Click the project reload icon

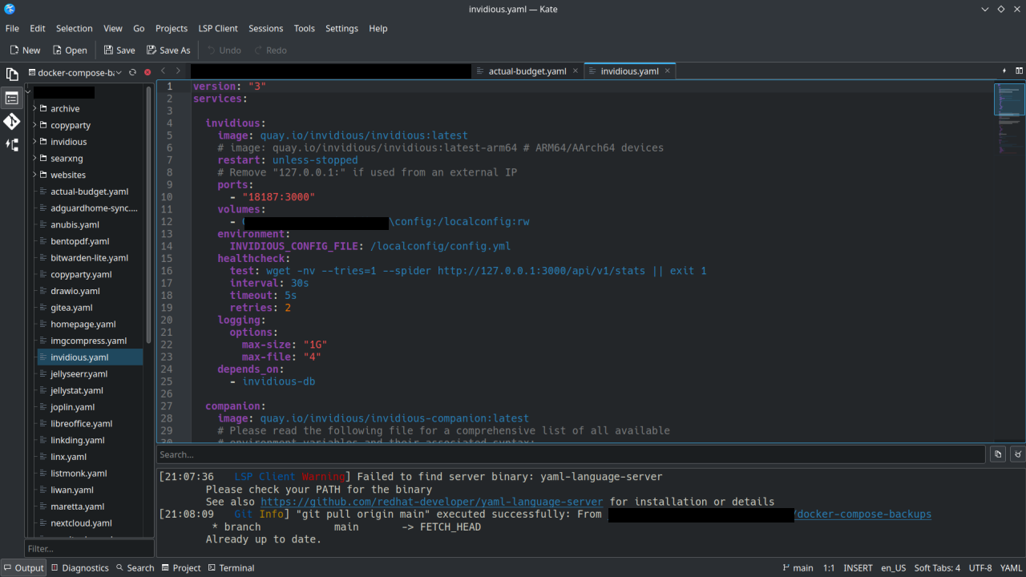point(133,72)
